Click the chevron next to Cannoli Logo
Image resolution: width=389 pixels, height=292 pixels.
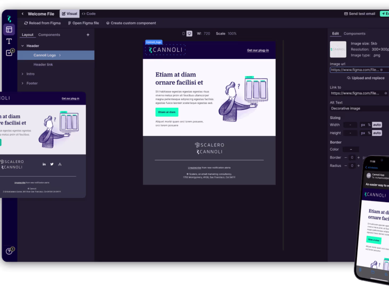[x=60, y=55]
